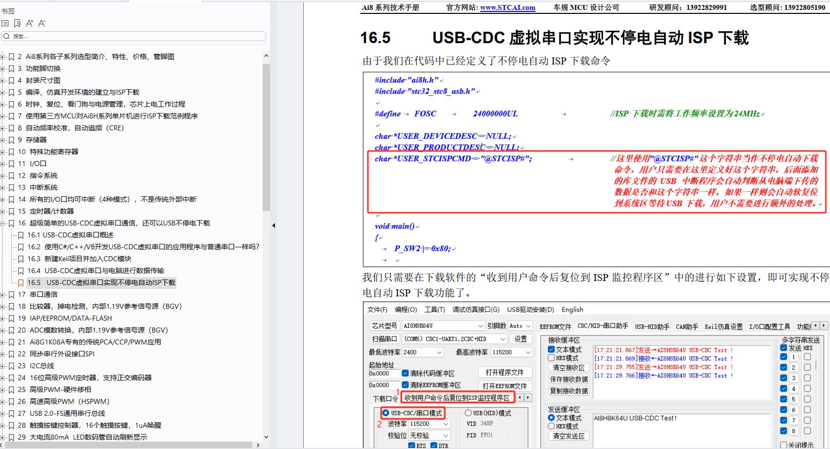
Task: Open bookmark 16.5 USB-CDC虚拟串口实现不停电自动ISP下载
Action: pyautogui.click(x=101, y=282)
